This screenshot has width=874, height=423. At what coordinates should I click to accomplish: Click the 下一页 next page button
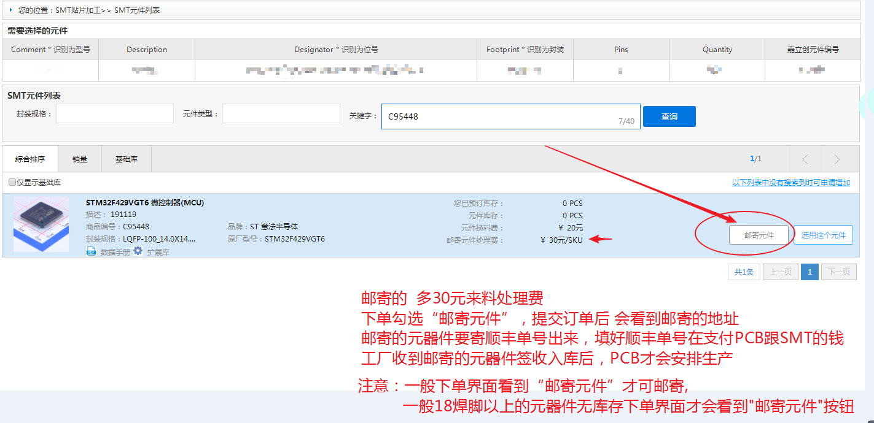[838, 272]
